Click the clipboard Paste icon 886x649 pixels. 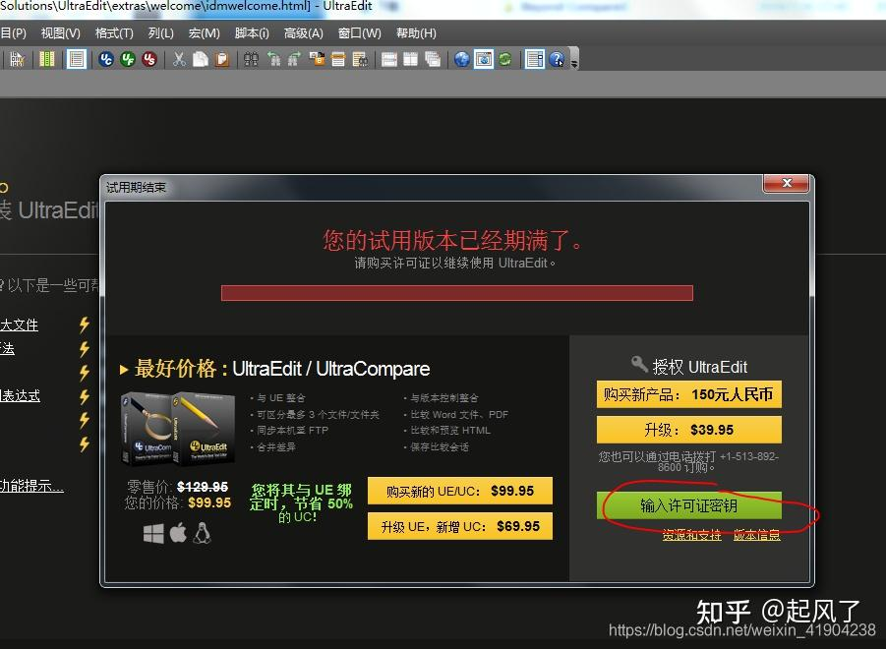pyautogui.click(x=222, y=59)
